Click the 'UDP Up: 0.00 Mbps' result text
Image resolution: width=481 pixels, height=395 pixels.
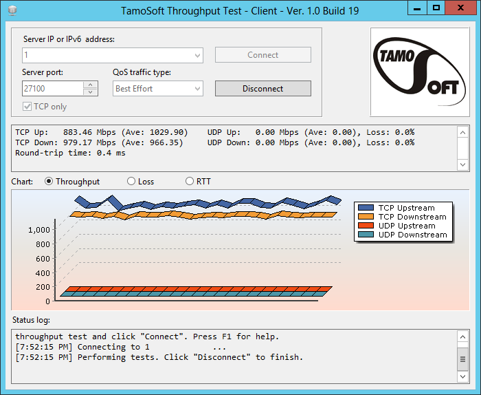coord(311,132)
